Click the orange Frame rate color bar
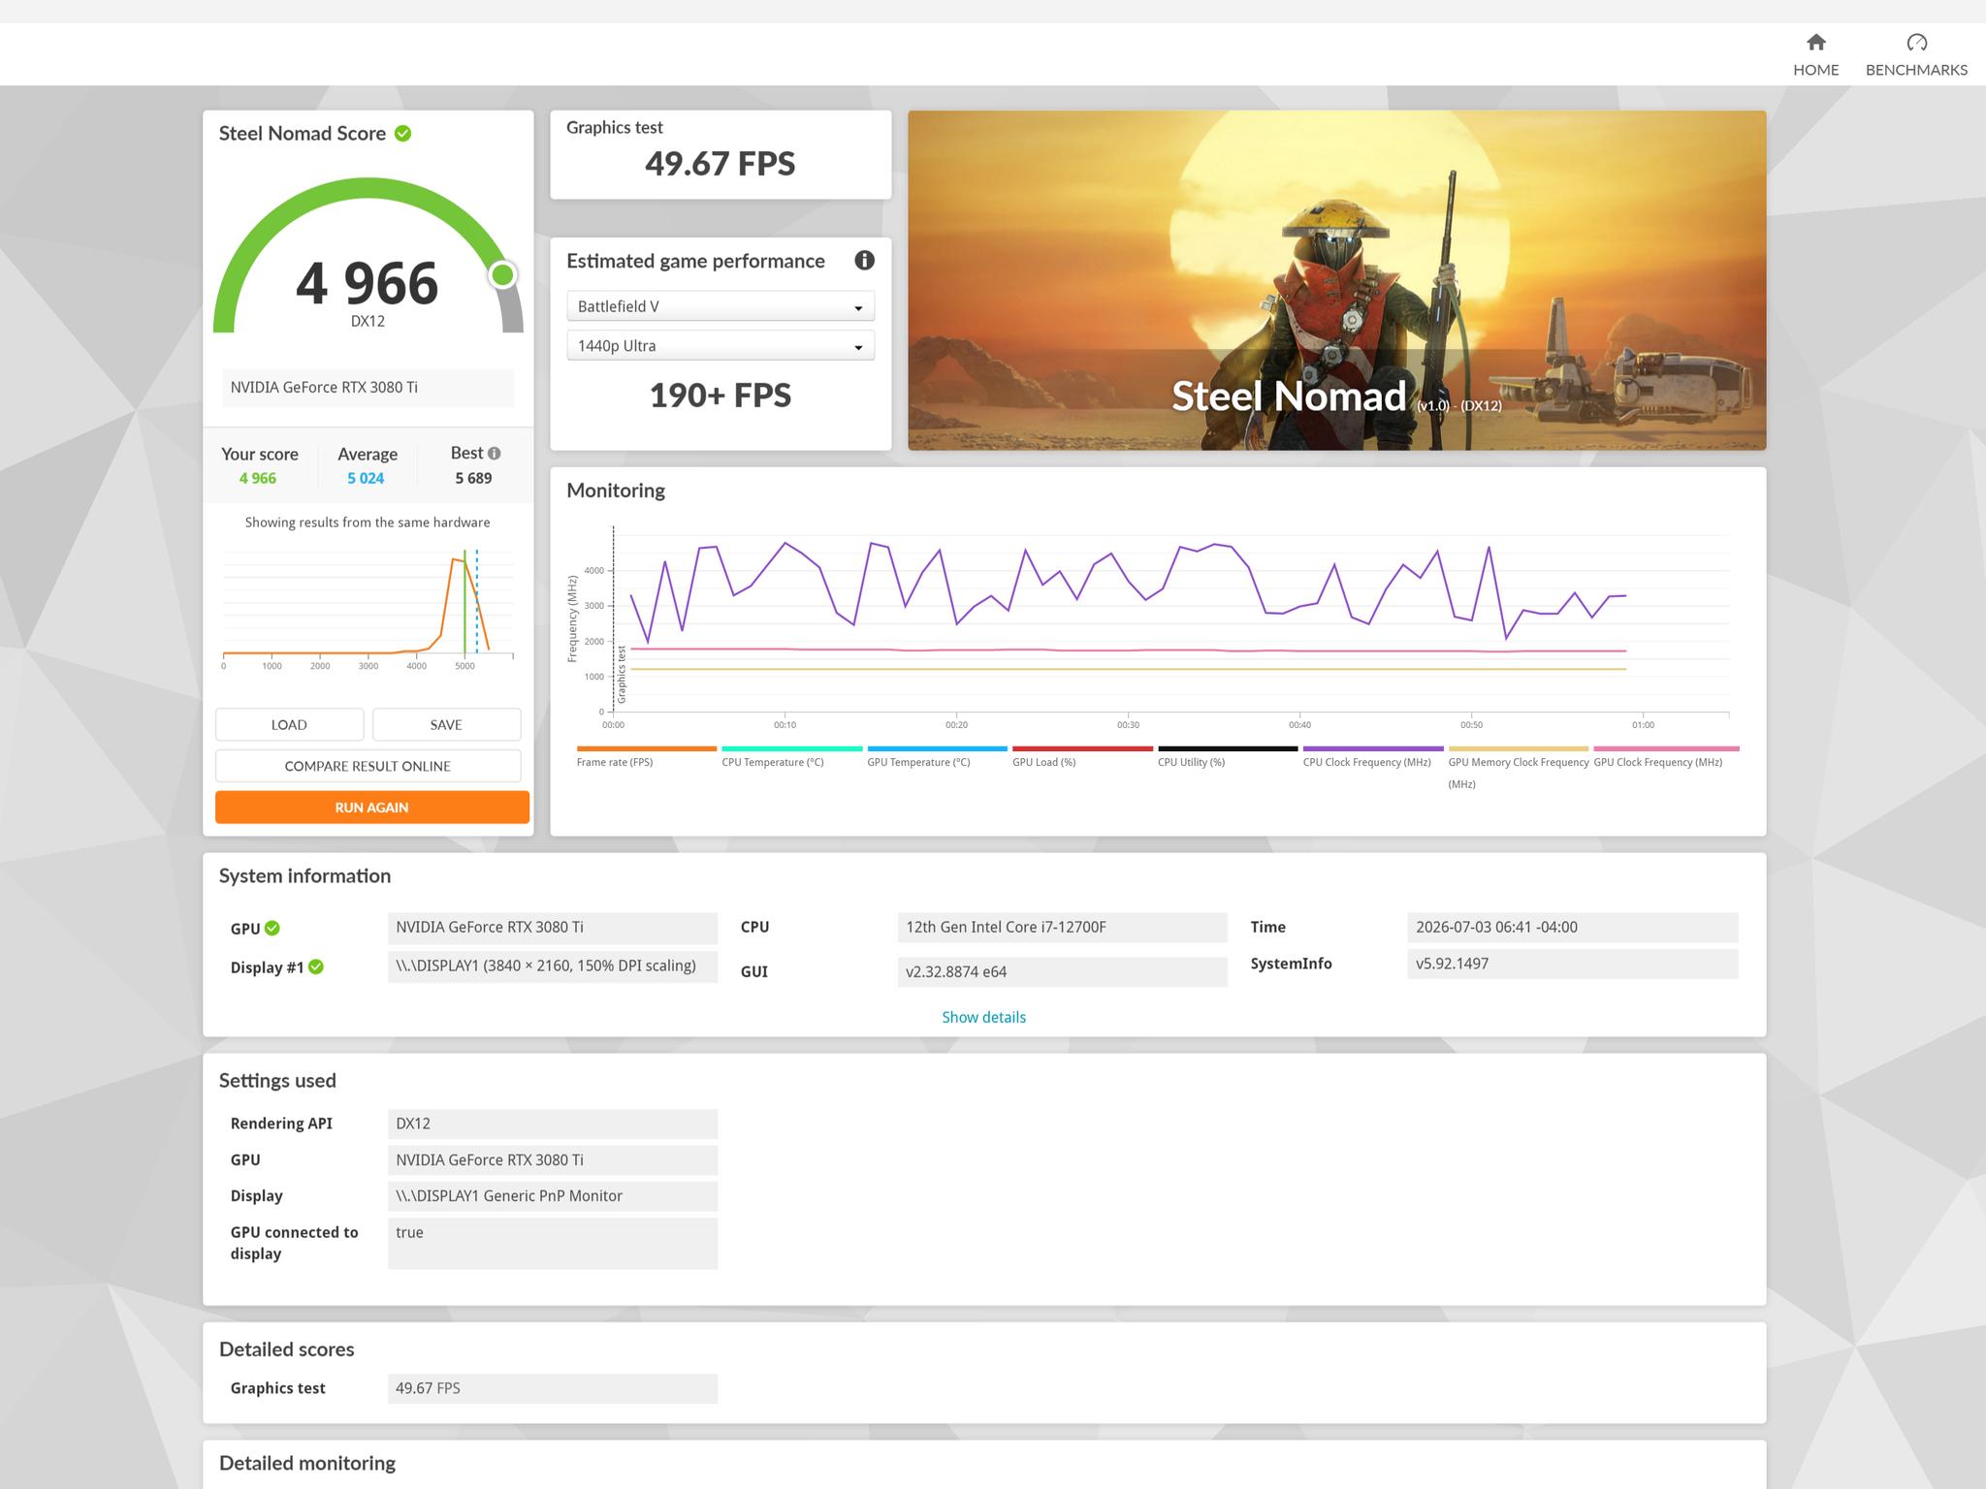1986x1489 pixels. [647, 748]
